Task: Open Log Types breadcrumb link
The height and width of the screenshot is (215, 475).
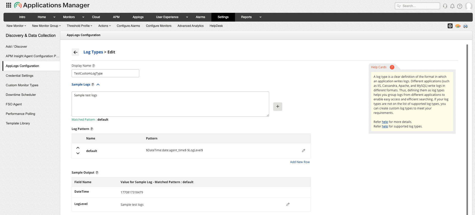Action: 93,52
